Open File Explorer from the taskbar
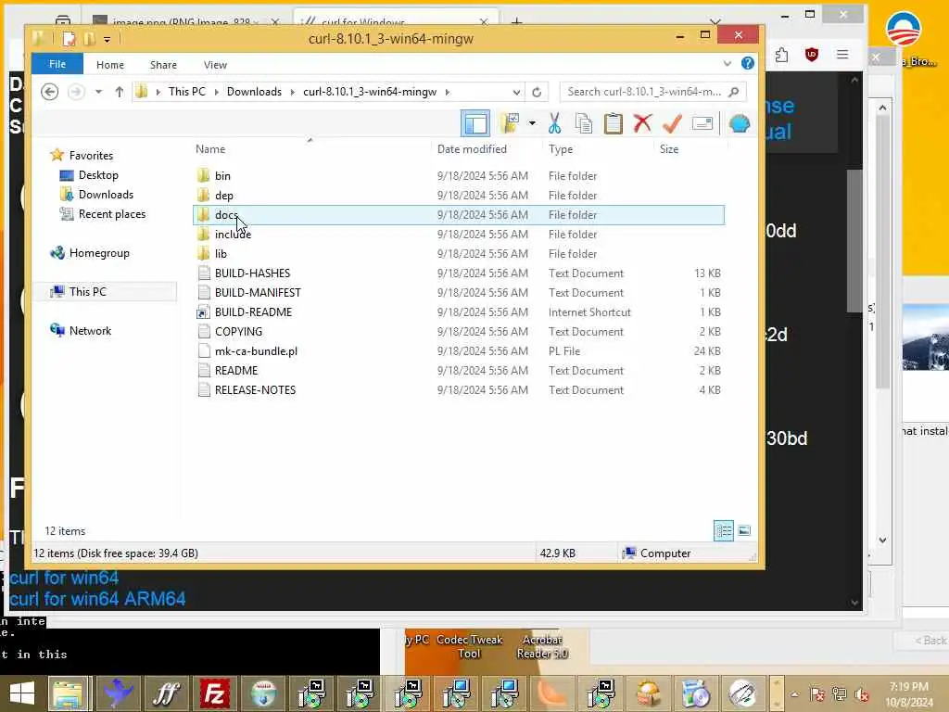This screenshot has width=949, height=712. [x=69, y=693]
